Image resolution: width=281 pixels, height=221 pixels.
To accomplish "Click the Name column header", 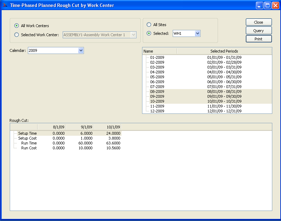I will [x=159, y=51].
